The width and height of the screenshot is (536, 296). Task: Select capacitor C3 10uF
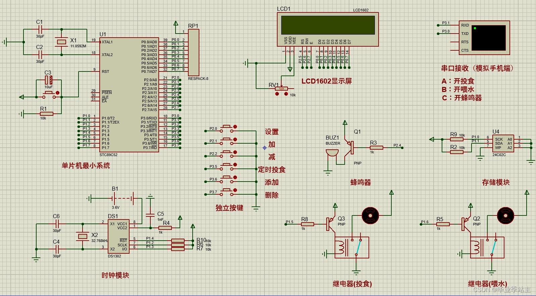pyautogui.click(x=49, y=80)
